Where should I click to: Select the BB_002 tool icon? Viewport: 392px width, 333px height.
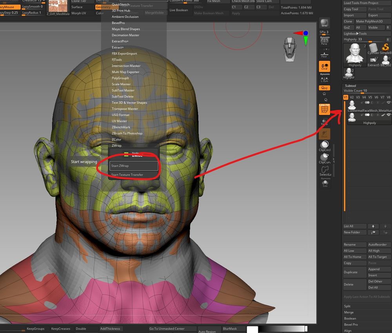(x=386, y=61)
